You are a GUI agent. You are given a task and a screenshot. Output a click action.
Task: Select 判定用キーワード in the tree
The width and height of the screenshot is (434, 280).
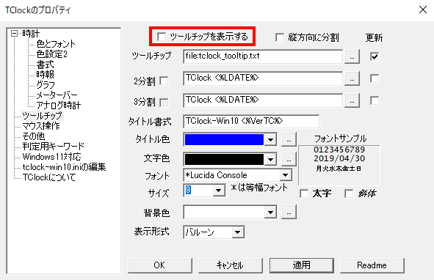53,146
